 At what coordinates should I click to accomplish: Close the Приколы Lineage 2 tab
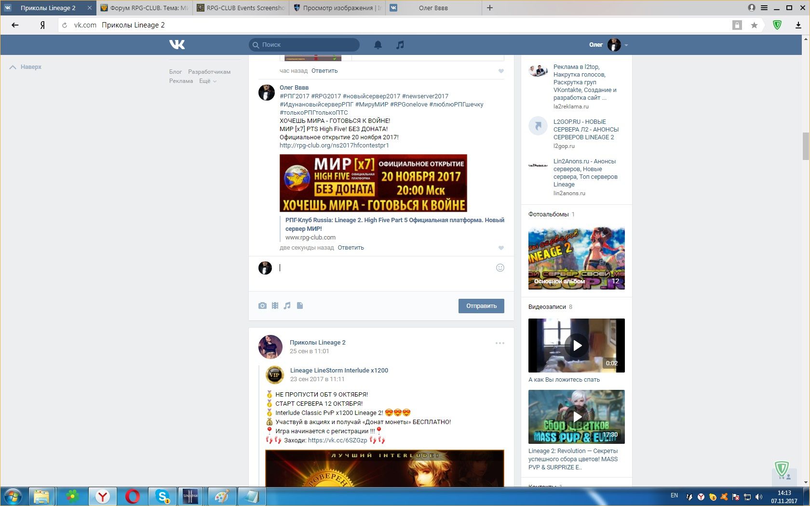[89, 8]
